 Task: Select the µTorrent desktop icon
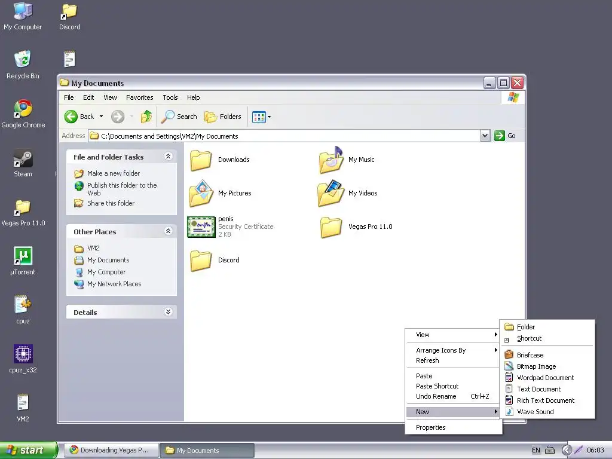(x=23, y=261)
